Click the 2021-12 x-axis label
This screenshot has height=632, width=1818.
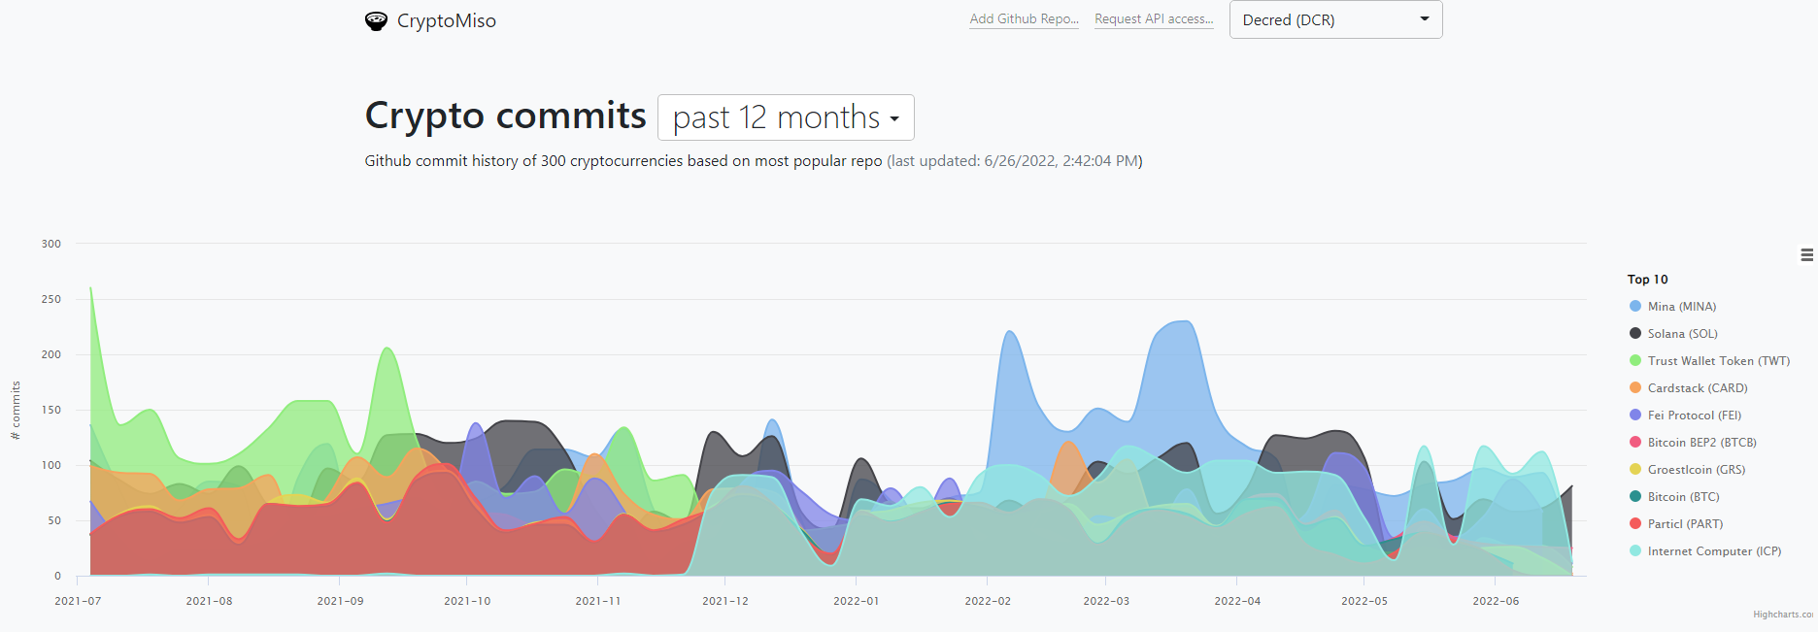pos(725,602)
